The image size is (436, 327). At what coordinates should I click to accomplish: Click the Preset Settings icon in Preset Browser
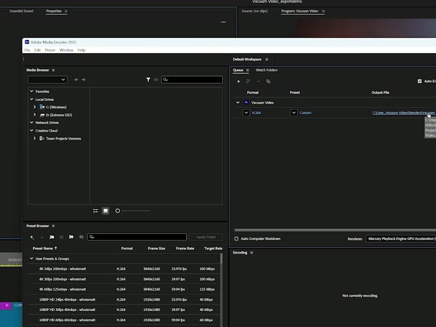tap(62, 237)
